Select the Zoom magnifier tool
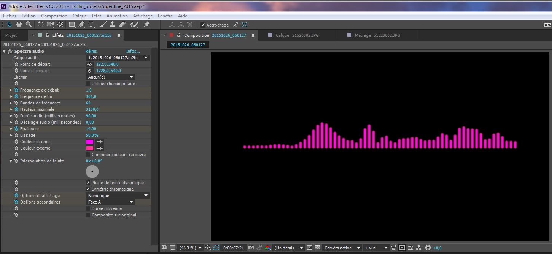This screenshot has width=552, height=254. [x=29, y=25]
